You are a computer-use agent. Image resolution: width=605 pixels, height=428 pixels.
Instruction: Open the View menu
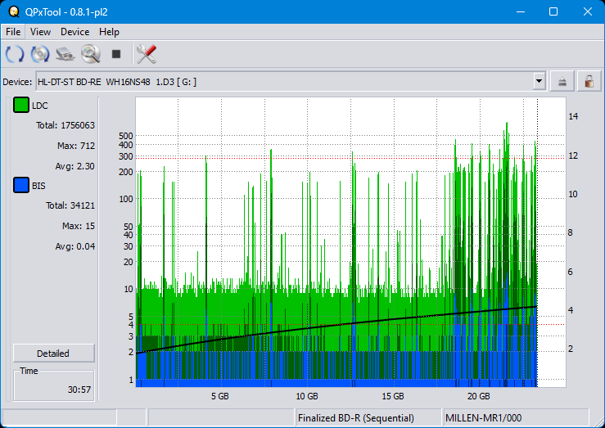[x=40, y=32]
